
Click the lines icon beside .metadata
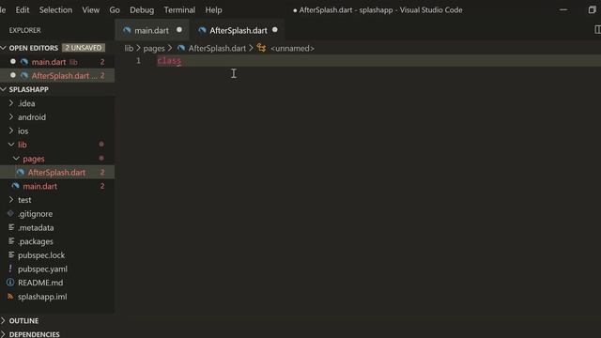coord(11,227)
